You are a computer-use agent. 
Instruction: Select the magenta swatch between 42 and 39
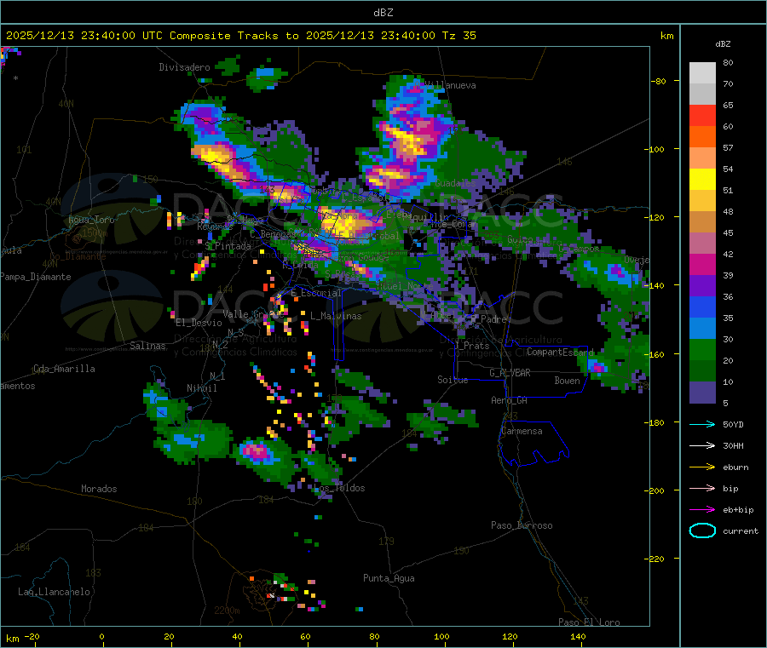click(702, 264)
